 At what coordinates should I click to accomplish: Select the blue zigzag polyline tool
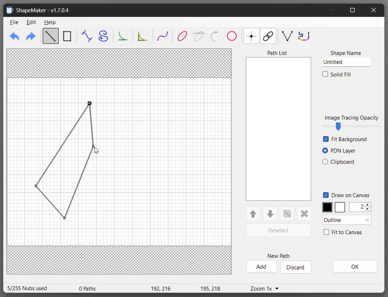coord(87,36)
